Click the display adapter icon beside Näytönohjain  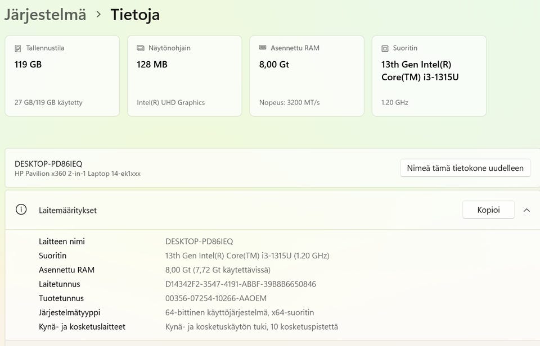(x=141, y=48)
